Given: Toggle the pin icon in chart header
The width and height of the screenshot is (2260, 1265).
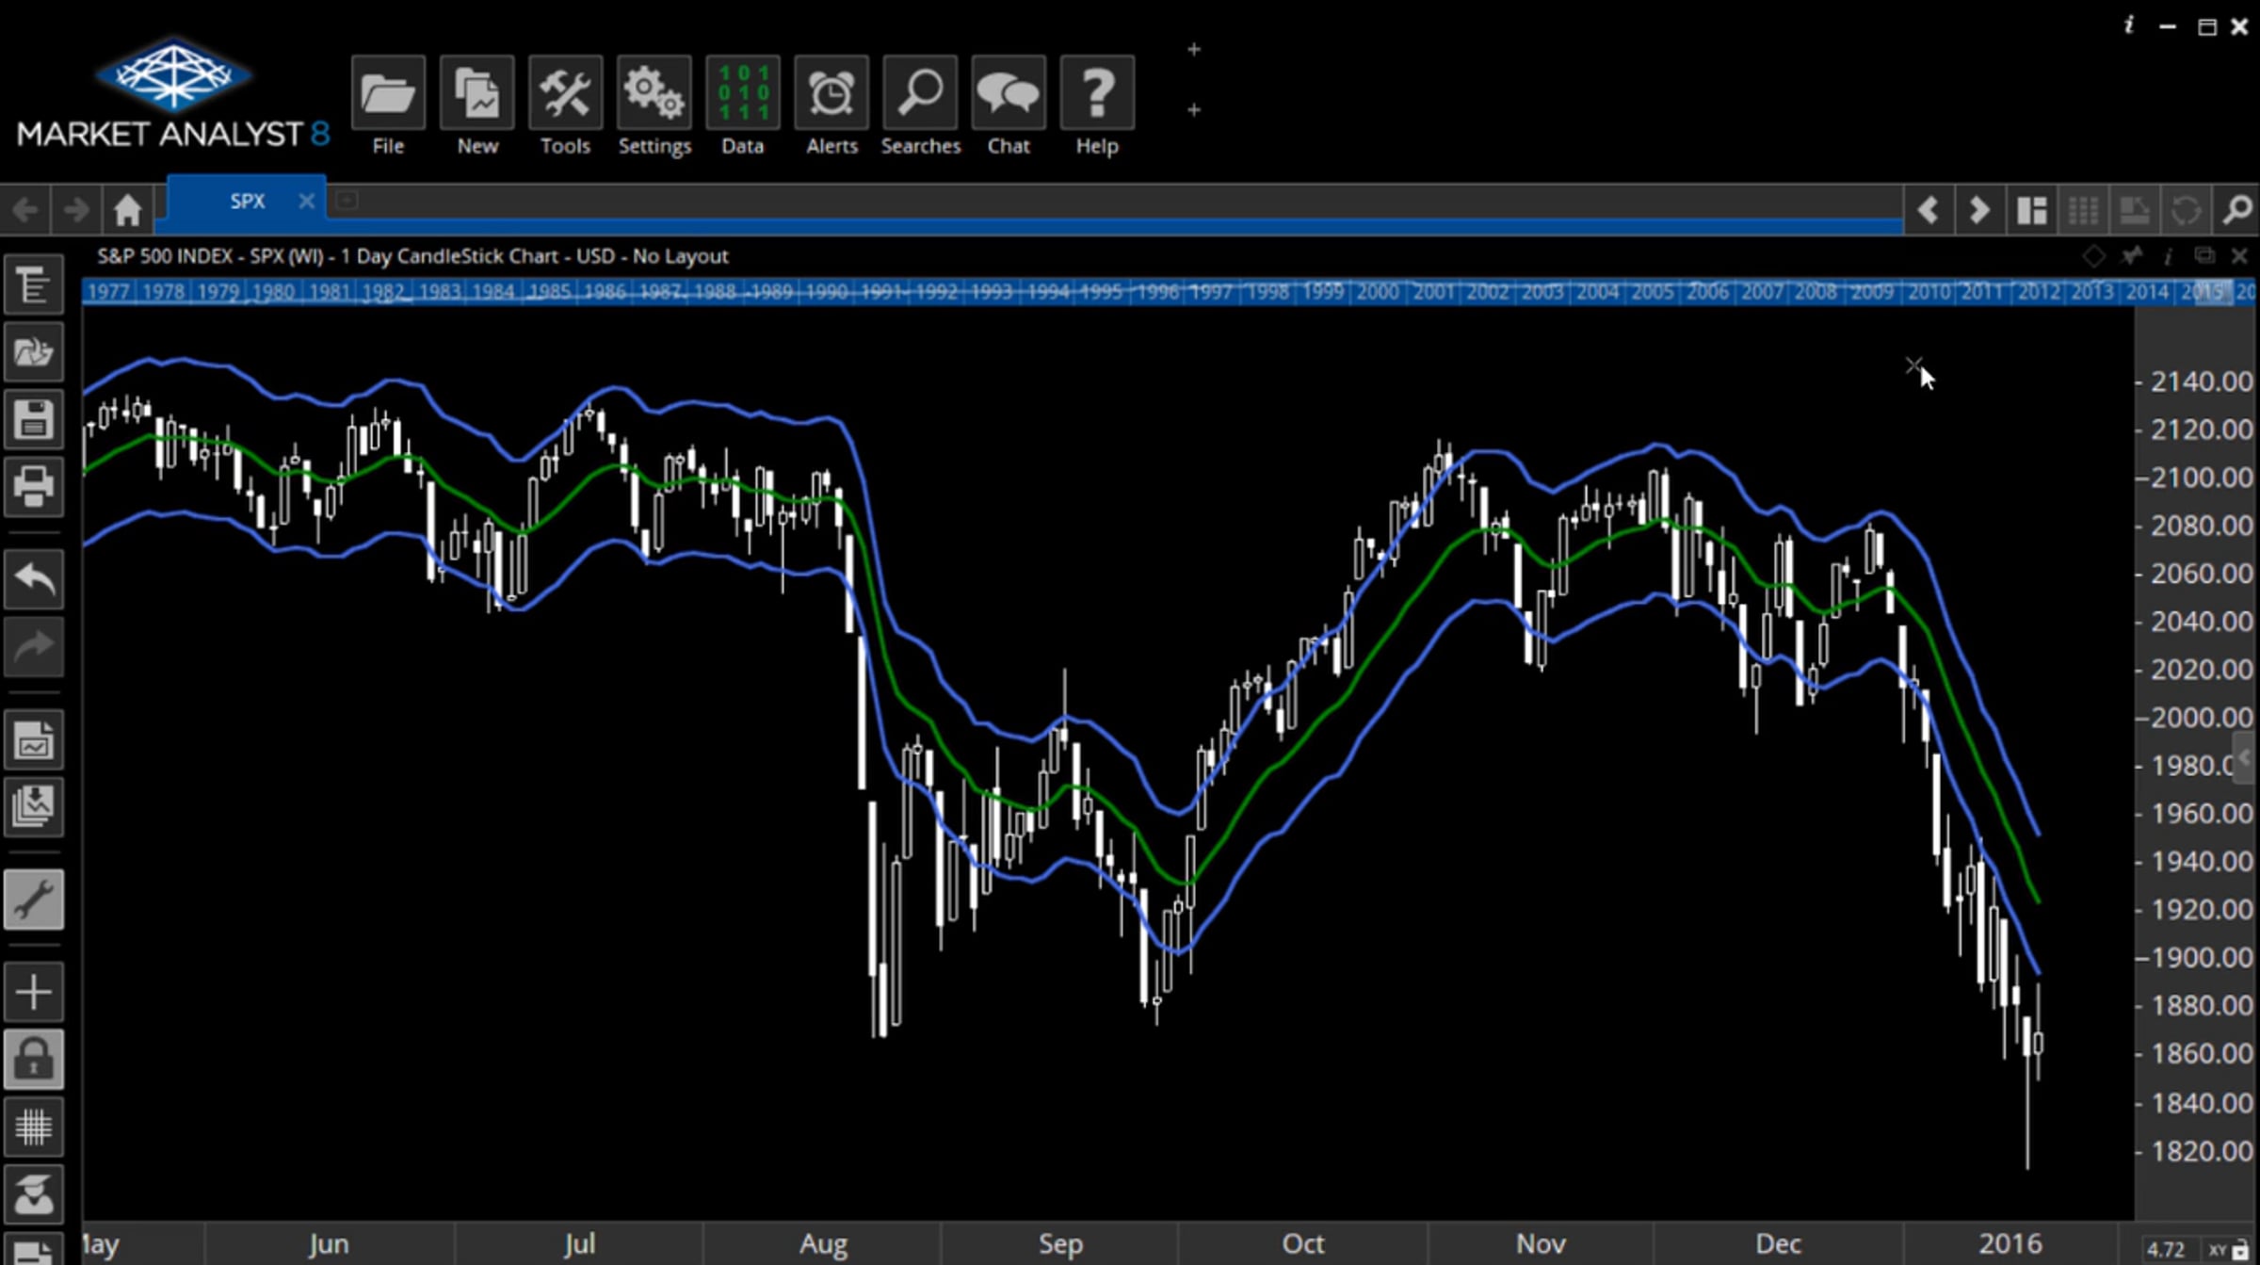Looking at the screenshot, I should [x=2131, y=256].
